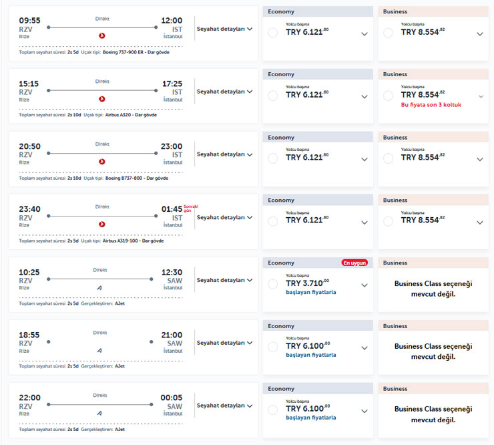This screenshot has width=494, height=445.
Task: Open Business header on 09:55 flight
Action: coord(433,11)
